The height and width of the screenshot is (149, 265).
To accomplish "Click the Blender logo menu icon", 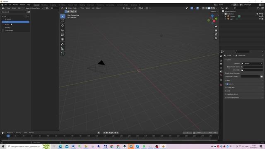I will pos(2,5).
